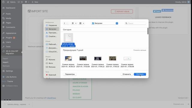Click the WordPress logo in admin bar
The image size is (192, 108).
pyautogui.click(x=3, y=2)
